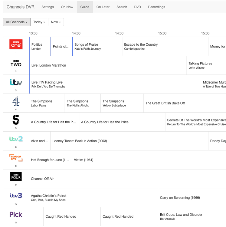Select The Simpsons The Kid Is Alright
The width and height of the screenshot is (226, 227).
click(83, 103)
